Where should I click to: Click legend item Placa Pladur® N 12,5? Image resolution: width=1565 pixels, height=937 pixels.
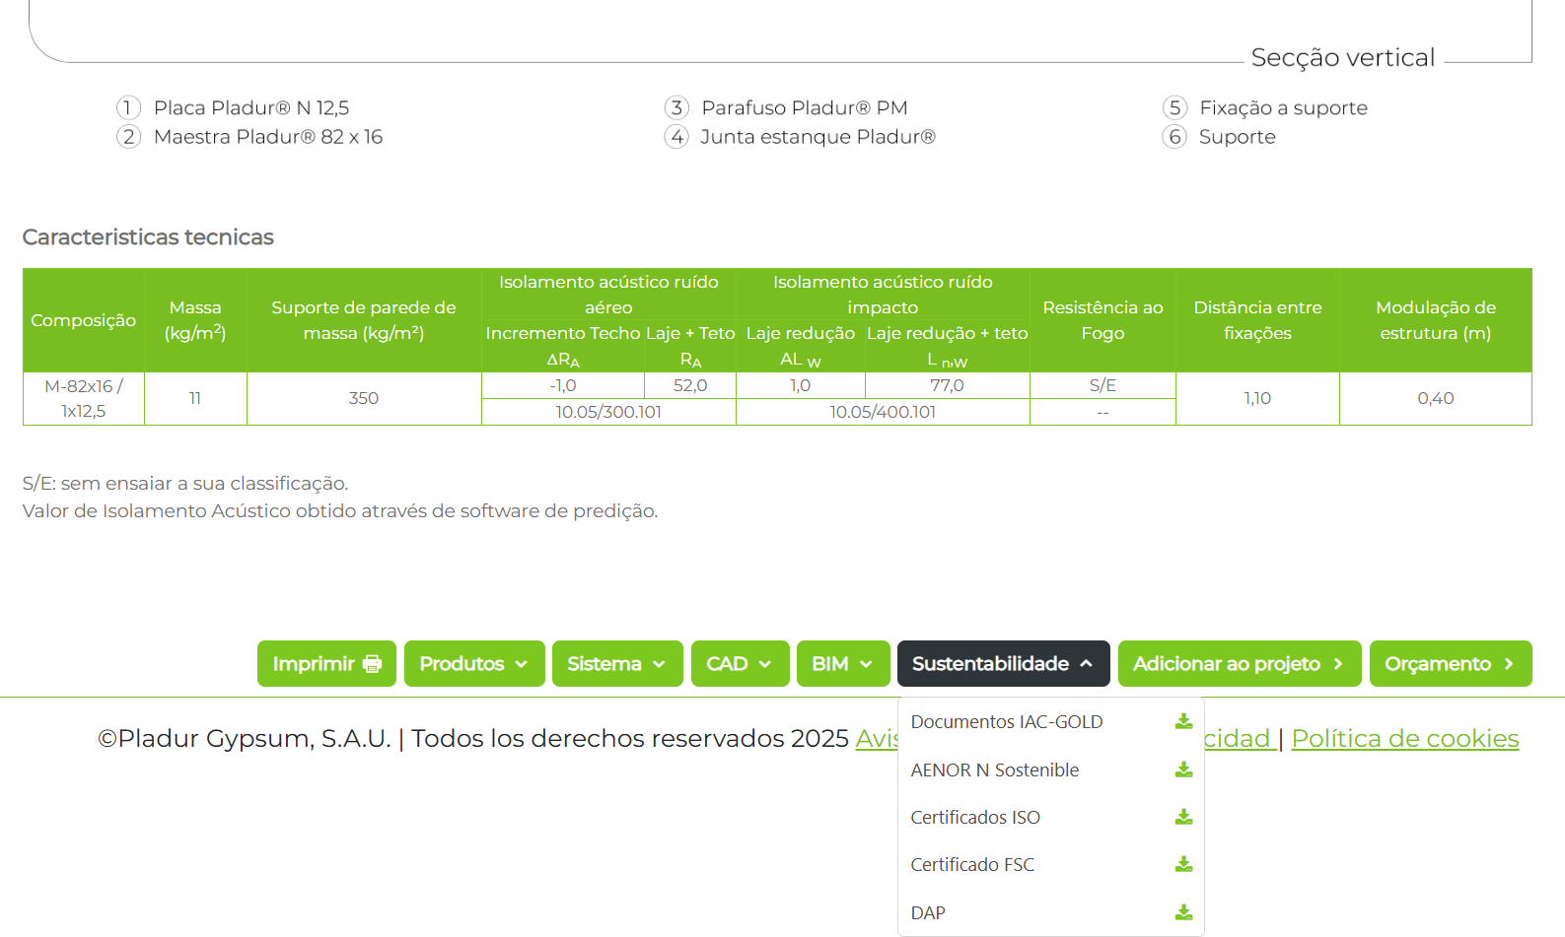[233, 107]
